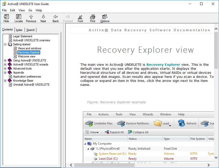Click the Previous topic icon
219x168 pixels.
tap(31, 18)
